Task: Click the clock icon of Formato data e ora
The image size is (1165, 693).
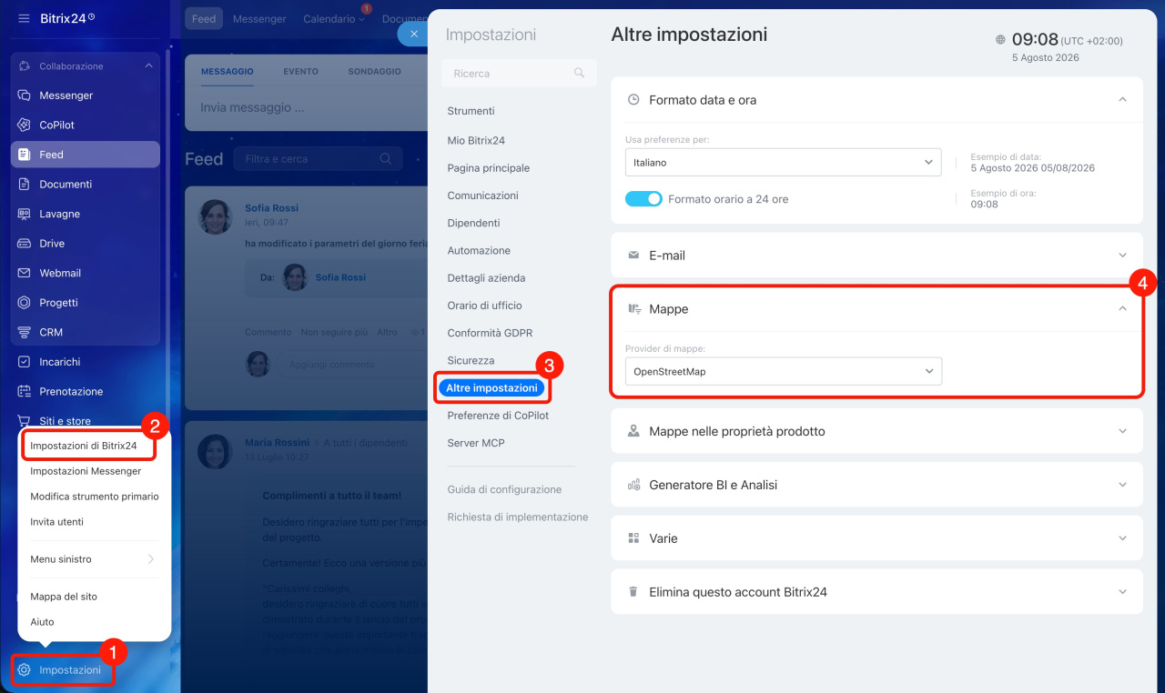Action: (x=633, y=100)
